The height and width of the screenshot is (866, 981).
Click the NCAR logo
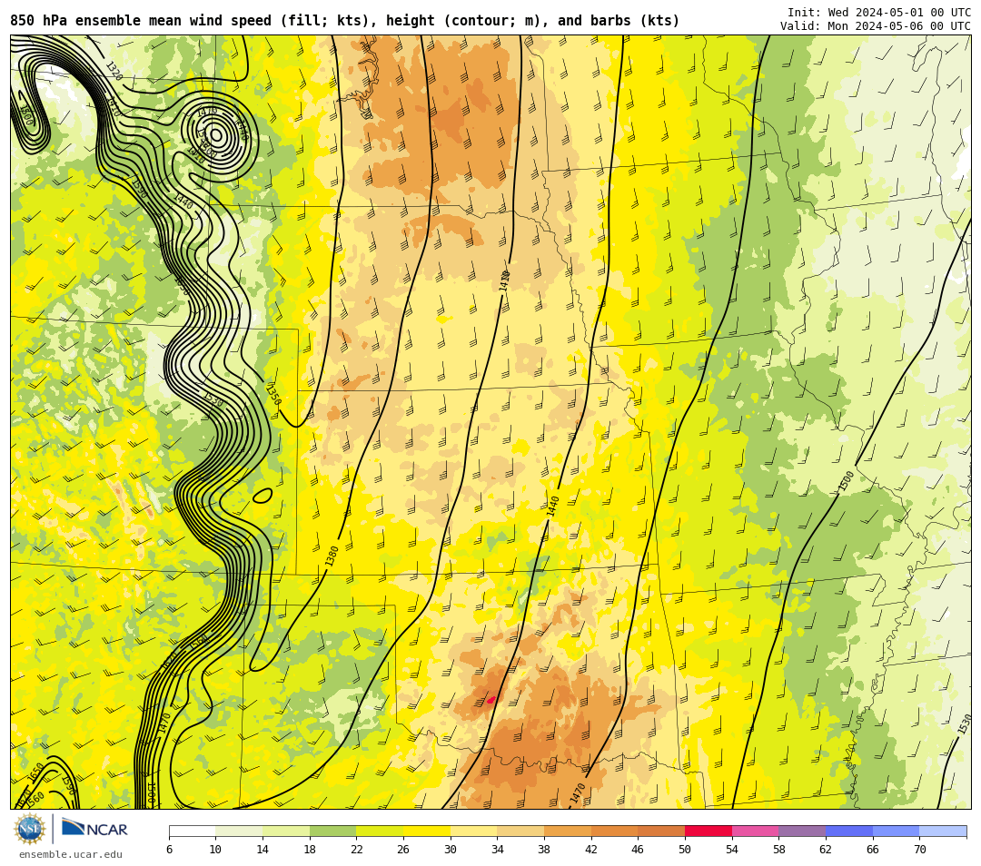click(94, 829)
